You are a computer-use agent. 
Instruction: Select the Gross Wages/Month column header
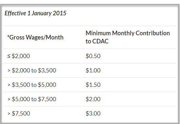[x=35, y=38]
